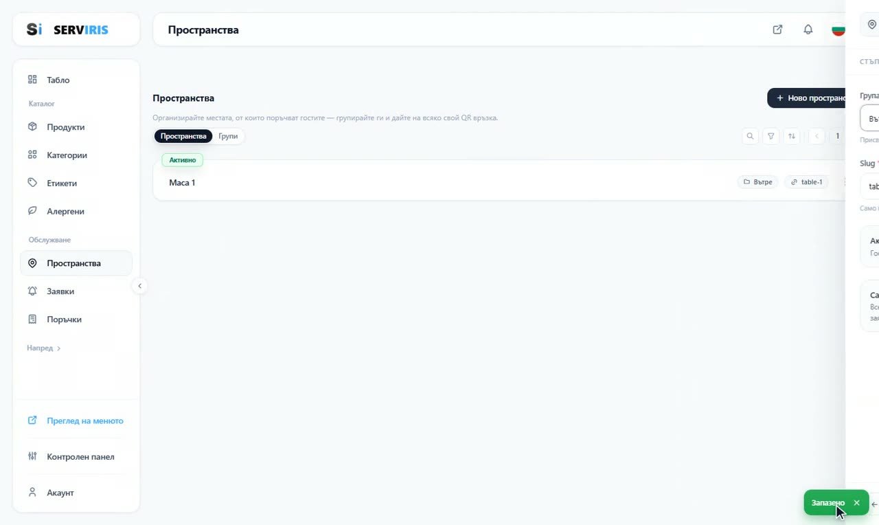Click the Контролен панел sliders icon
Image resolution: width=879 pixels, height=525 pixels.
[32, 457]
